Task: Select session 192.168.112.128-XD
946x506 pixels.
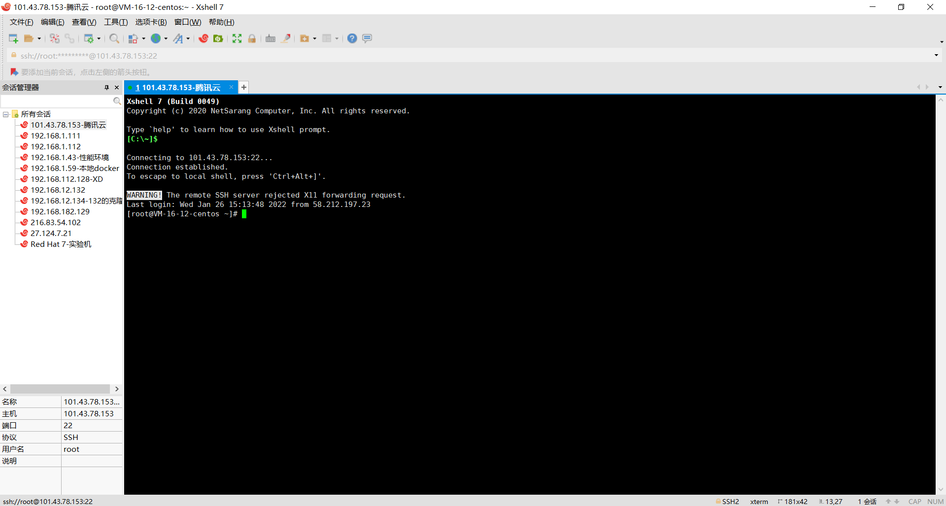Action: click(x=67, y=179)
